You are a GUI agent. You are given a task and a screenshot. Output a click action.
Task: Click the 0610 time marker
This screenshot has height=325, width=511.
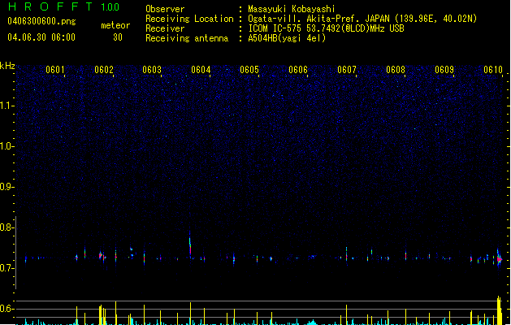[493, 70]
